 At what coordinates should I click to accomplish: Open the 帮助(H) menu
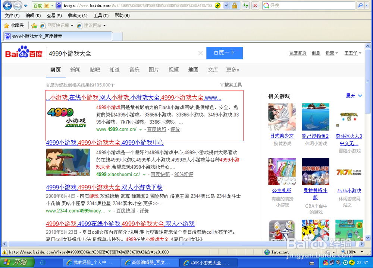coord(122,15)
